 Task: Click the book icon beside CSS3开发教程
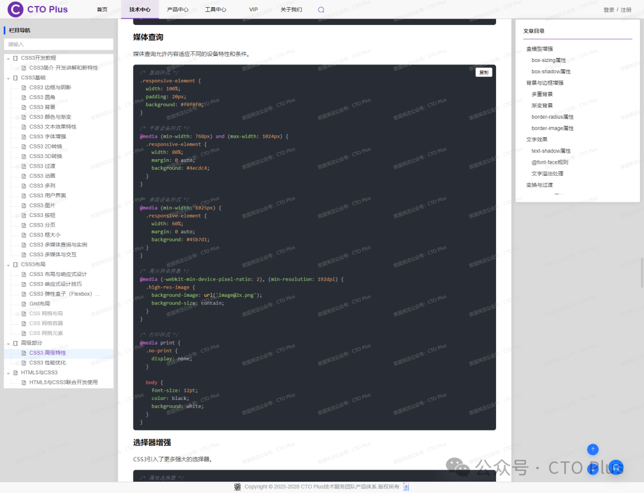(x=16, y=58)
